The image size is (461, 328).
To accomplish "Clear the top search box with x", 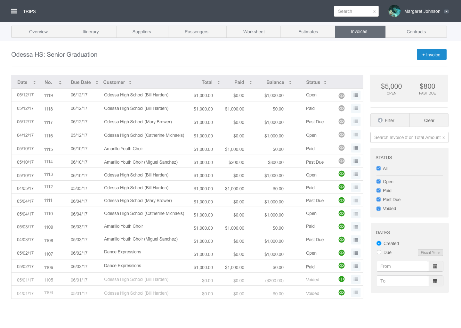I will [374, 12].
